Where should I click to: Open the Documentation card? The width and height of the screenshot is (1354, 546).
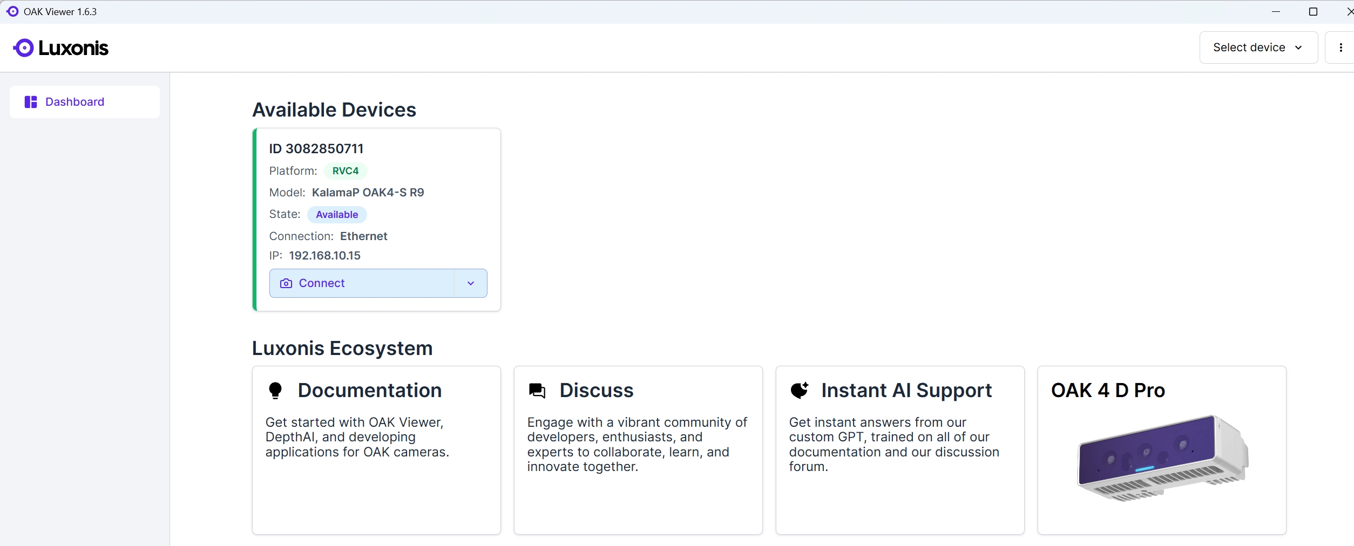tap(376, 450)
